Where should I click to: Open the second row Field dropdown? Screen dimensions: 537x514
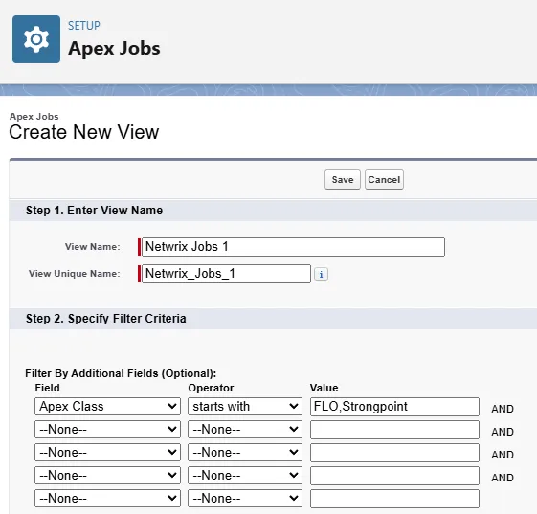pyautogui.click(x=107, y=430)
